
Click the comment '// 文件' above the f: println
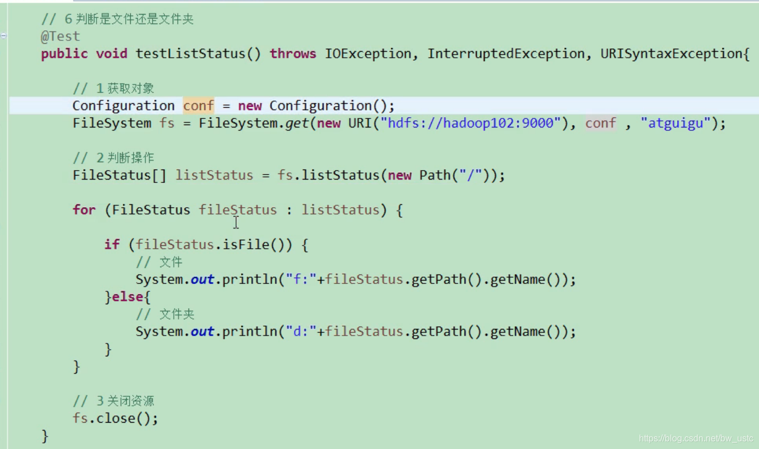(159, 262)
